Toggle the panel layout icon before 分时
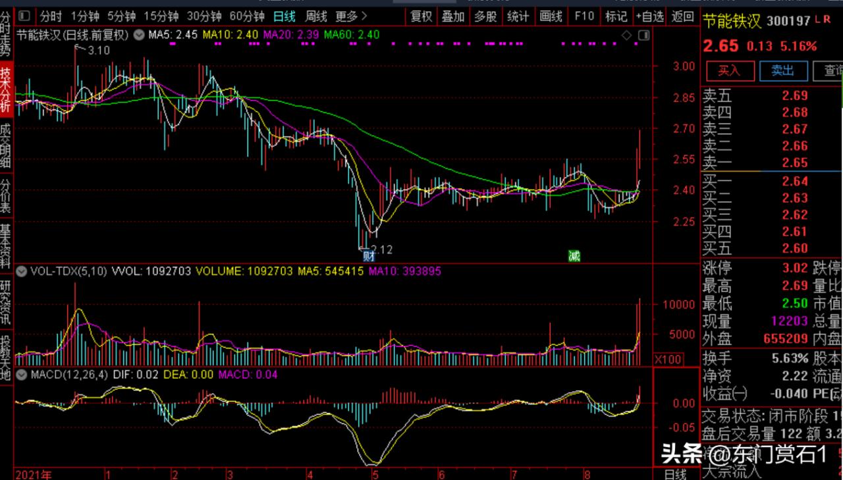This screenshot has height=480, width=843. (24, 15)
